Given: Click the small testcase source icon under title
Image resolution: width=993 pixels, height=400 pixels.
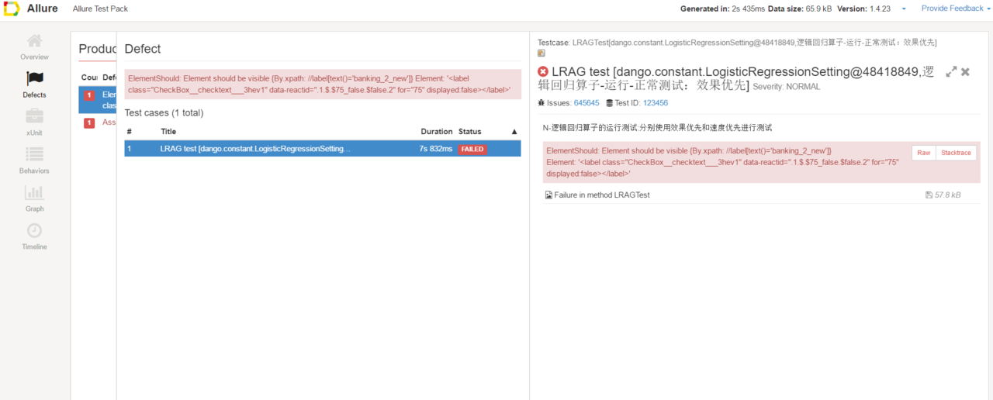Looking at the screenshot, I should tap(541, 53).
